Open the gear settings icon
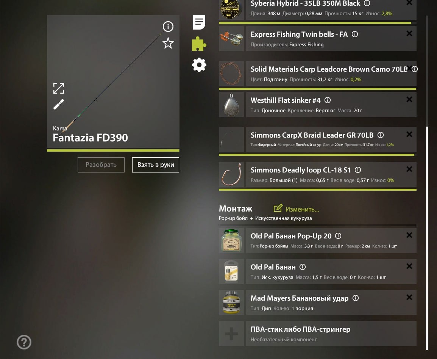The height and width of the screenshot is (359, 437). [x=199, y=65]
